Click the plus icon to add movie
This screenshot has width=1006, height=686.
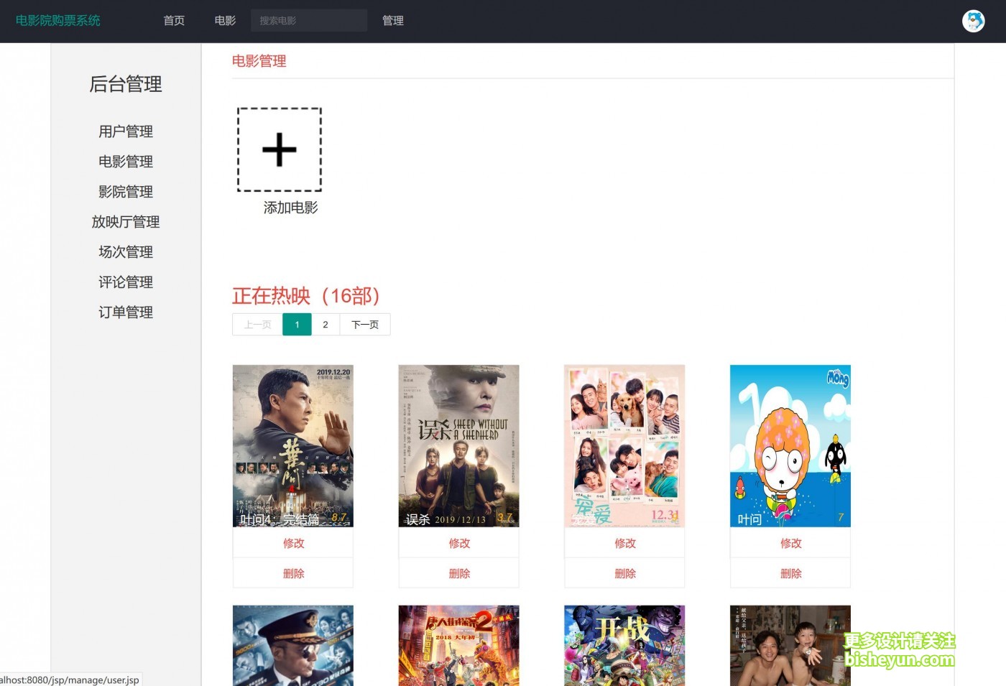[279, 149]
